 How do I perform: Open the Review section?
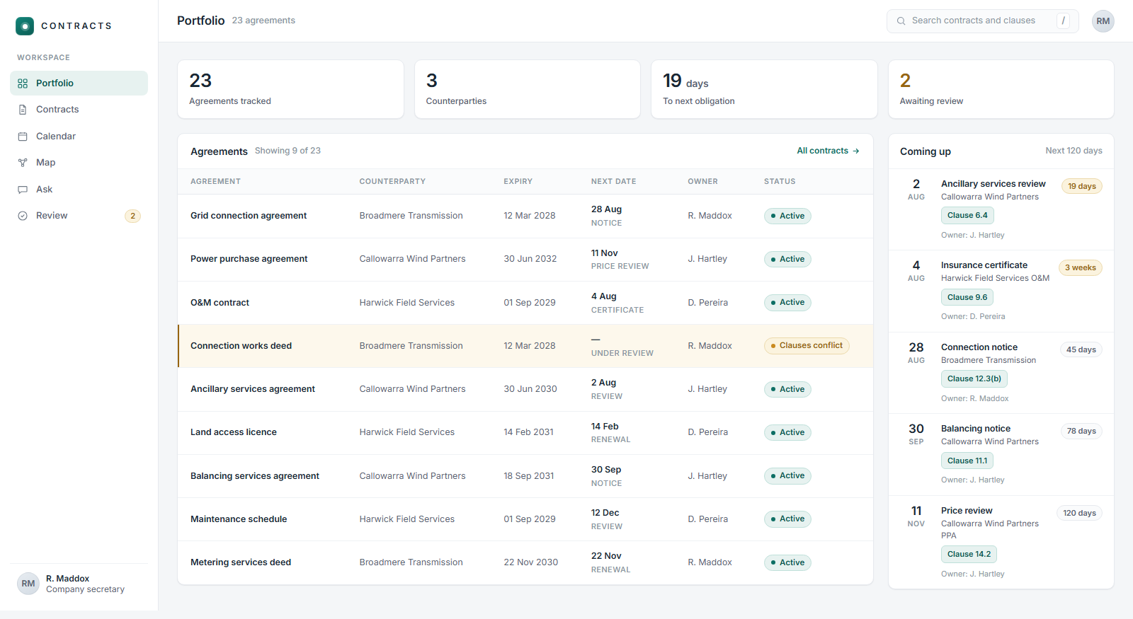(79, 216)
